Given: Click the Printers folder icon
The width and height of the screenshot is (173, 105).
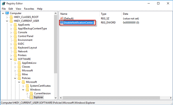Looking at the screenshot, I should (15, 55).
